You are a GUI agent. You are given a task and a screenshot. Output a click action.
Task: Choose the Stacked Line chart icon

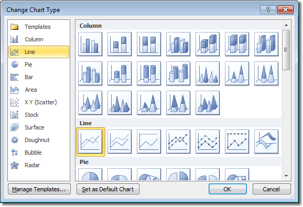(120, 141)
